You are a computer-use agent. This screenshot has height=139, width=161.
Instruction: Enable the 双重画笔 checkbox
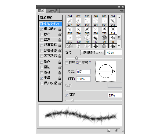point(42,45)
